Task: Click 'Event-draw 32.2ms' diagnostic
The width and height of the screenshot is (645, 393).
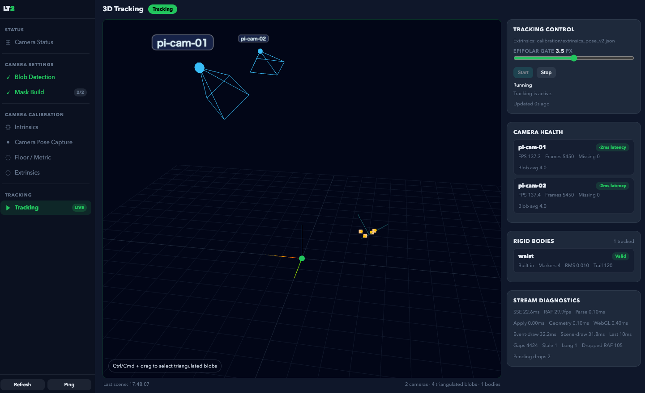Action: (x=535, y=334)
